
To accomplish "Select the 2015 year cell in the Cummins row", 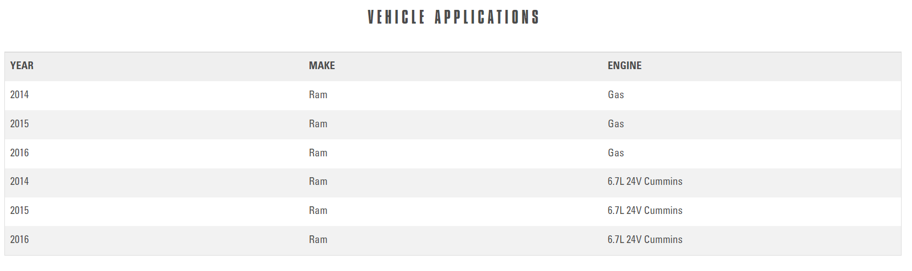I will tap(19, 211).
